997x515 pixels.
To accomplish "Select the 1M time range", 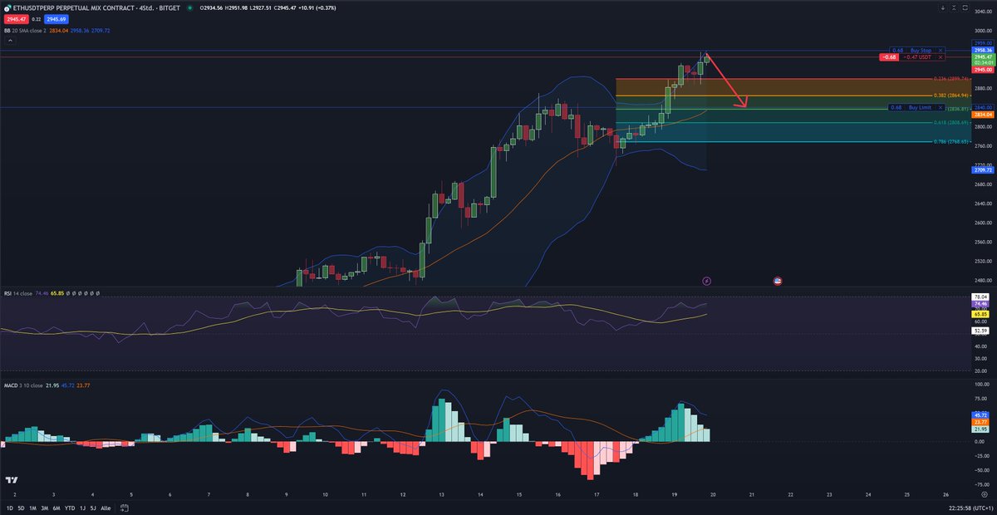I will coord(32,508).
